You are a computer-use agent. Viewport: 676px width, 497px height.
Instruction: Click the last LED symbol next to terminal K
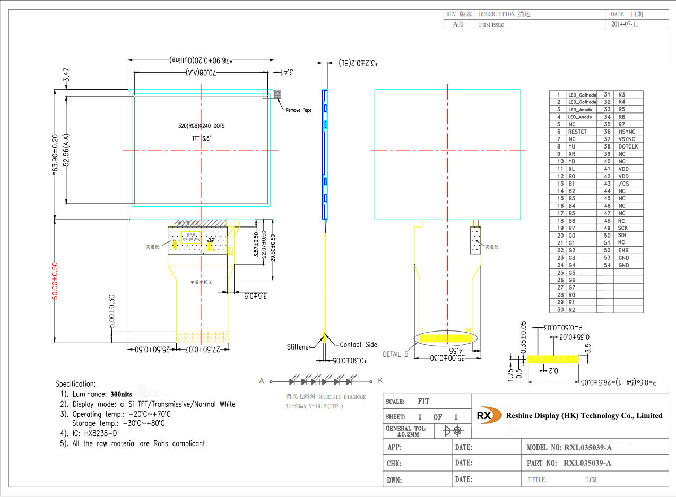click(350, 381)
